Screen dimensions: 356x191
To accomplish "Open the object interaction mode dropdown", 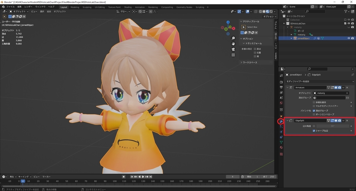I will coord(19,12).
